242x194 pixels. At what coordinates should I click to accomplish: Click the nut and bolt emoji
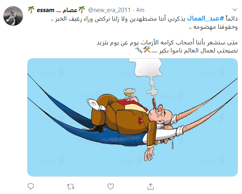pos(139,50)
